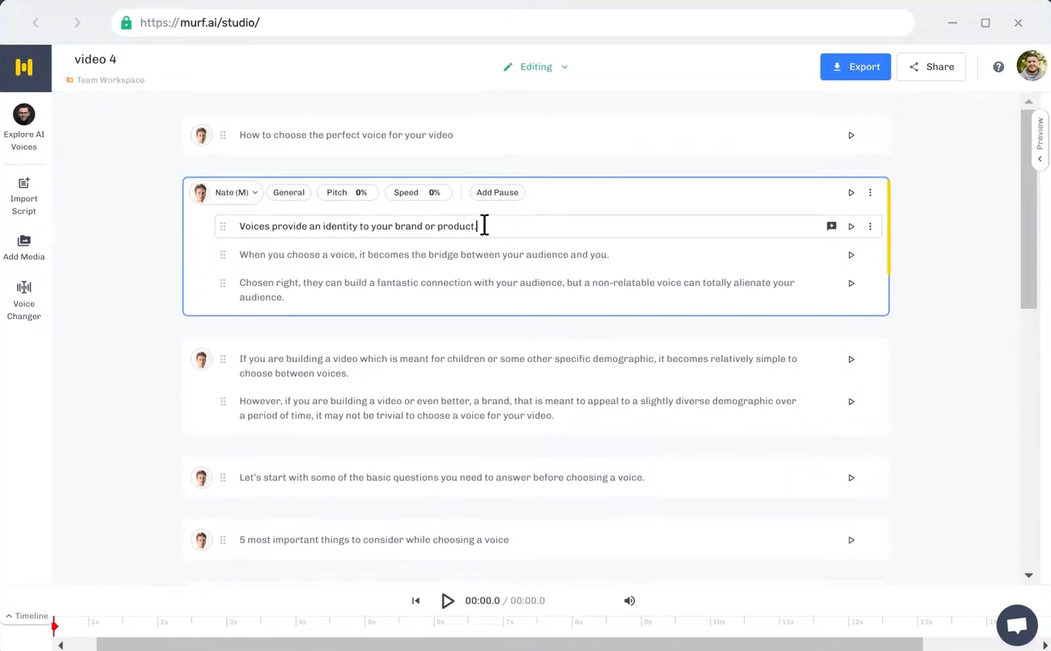The height and width of the screenshot is (651, 1051).
Task: Open the General voice style menu
Action: pos(289,193)
